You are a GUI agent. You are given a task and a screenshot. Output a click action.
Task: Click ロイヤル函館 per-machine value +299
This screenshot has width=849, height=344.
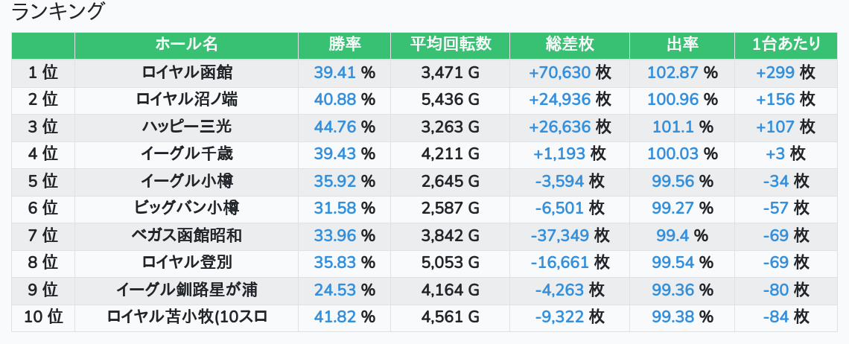pyautogui.click(x=775, y=72)
